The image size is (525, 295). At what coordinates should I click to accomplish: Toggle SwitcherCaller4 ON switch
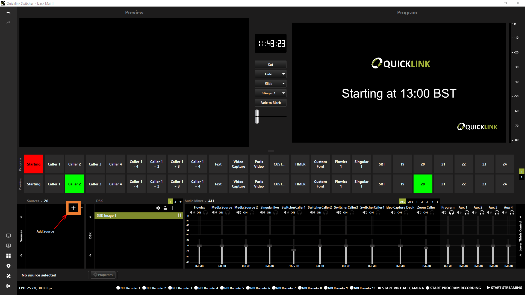click(371, 213)
